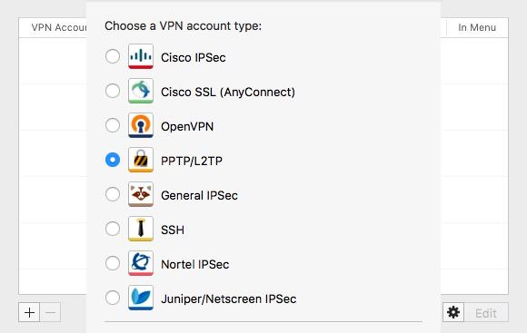
Task: Click the Nortel IPSec globe icon
Action: pos(141,263)
